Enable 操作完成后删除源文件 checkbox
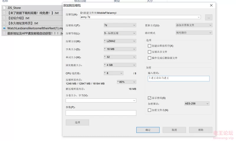The height and width of the screenshot is (141, 236). click(149, 58)
